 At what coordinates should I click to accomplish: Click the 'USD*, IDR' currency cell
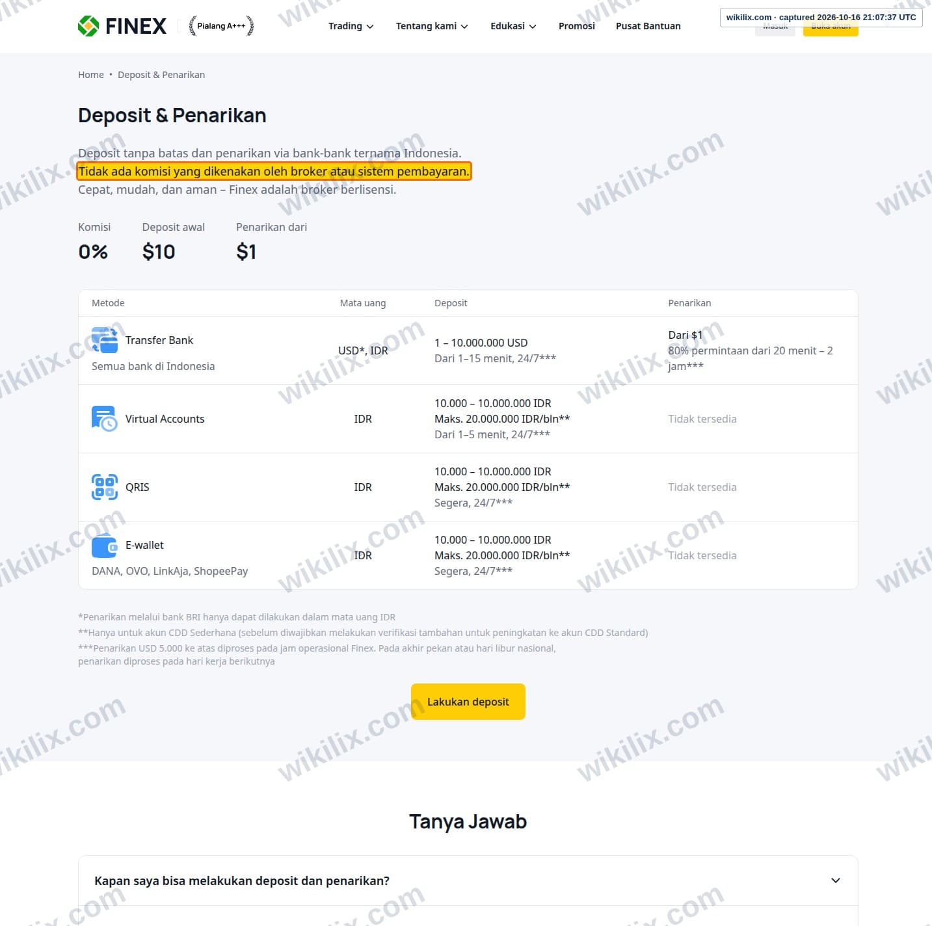click(363, 351)
